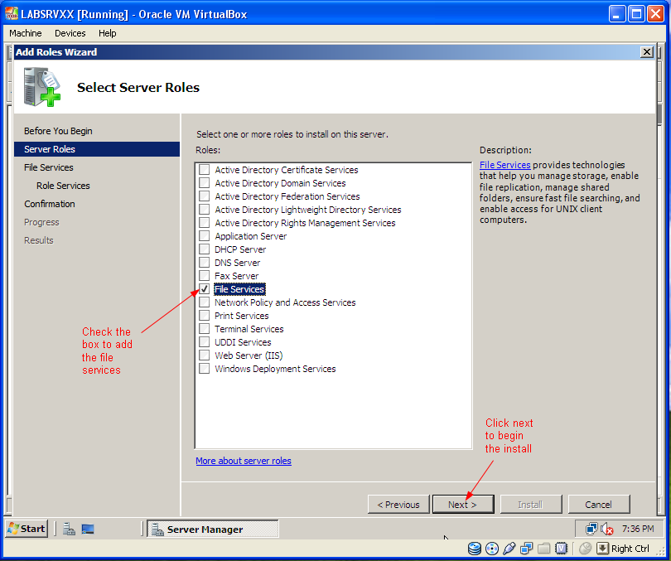The height and width of the screenshot is (561, 671).
Task: Click the VirtualBox shared folders status icon
Action: [543, 549]
